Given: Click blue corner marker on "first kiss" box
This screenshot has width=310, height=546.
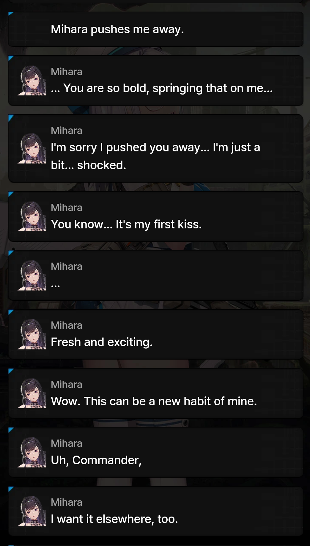Looking at the screenshot, I should point(11,194).
